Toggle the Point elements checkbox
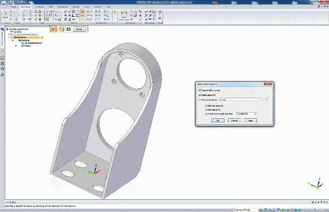329x212 pixels. pos(206,110)
